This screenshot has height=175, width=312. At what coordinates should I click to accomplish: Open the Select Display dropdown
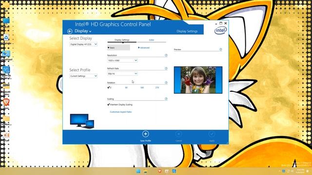[x=83, y=44]
